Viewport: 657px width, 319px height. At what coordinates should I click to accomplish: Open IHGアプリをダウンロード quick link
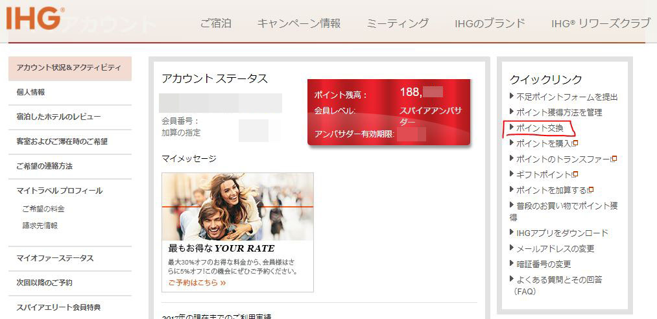click(x=562, y=233)
